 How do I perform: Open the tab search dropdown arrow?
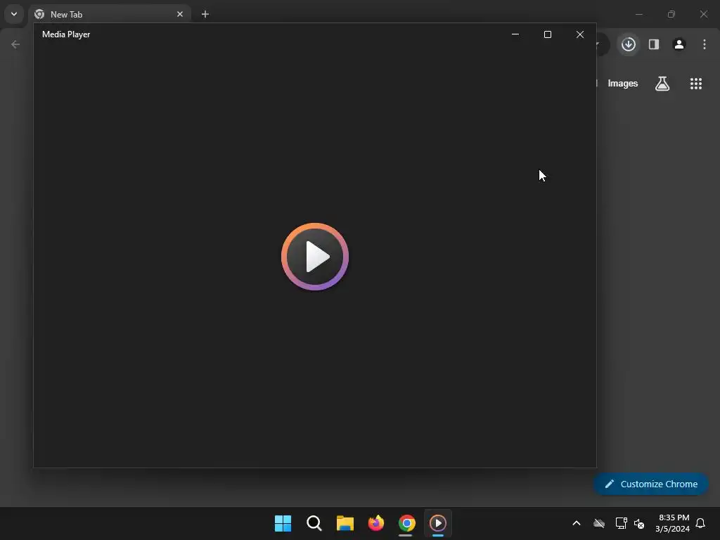(x=14, y=14)
